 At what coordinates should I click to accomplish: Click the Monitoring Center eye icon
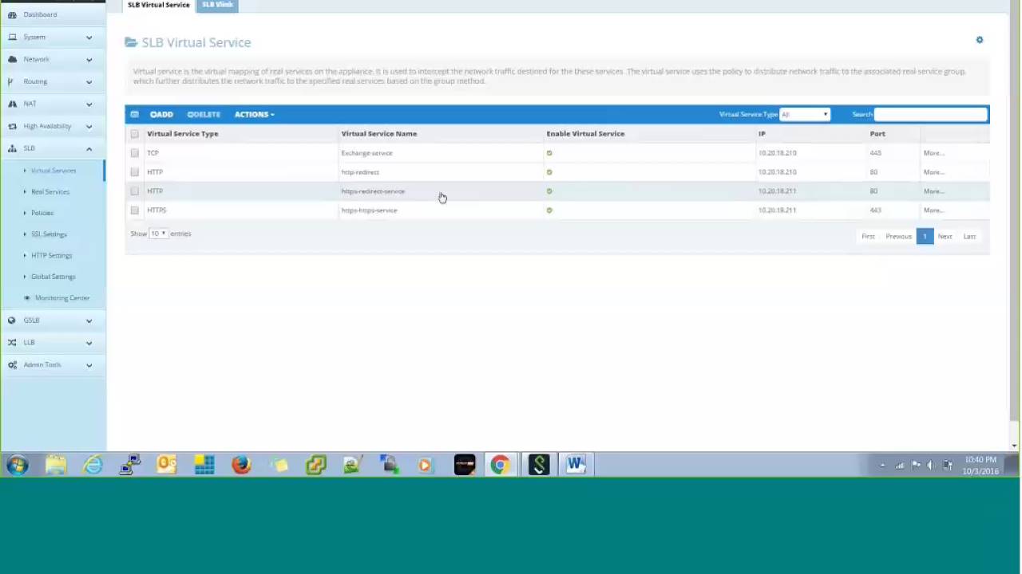[x=27, y=297]
